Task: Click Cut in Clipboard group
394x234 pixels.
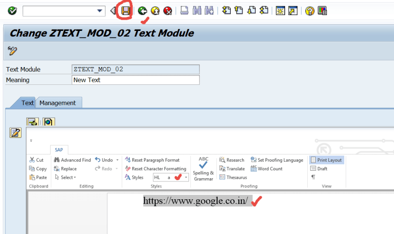Action: 37,160
